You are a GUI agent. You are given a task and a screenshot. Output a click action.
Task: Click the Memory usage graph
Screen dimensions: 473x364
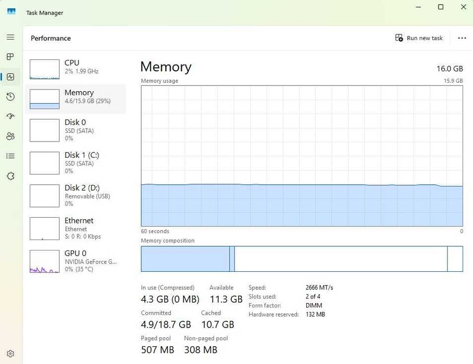pyautogui.click(x=302, y=156)
